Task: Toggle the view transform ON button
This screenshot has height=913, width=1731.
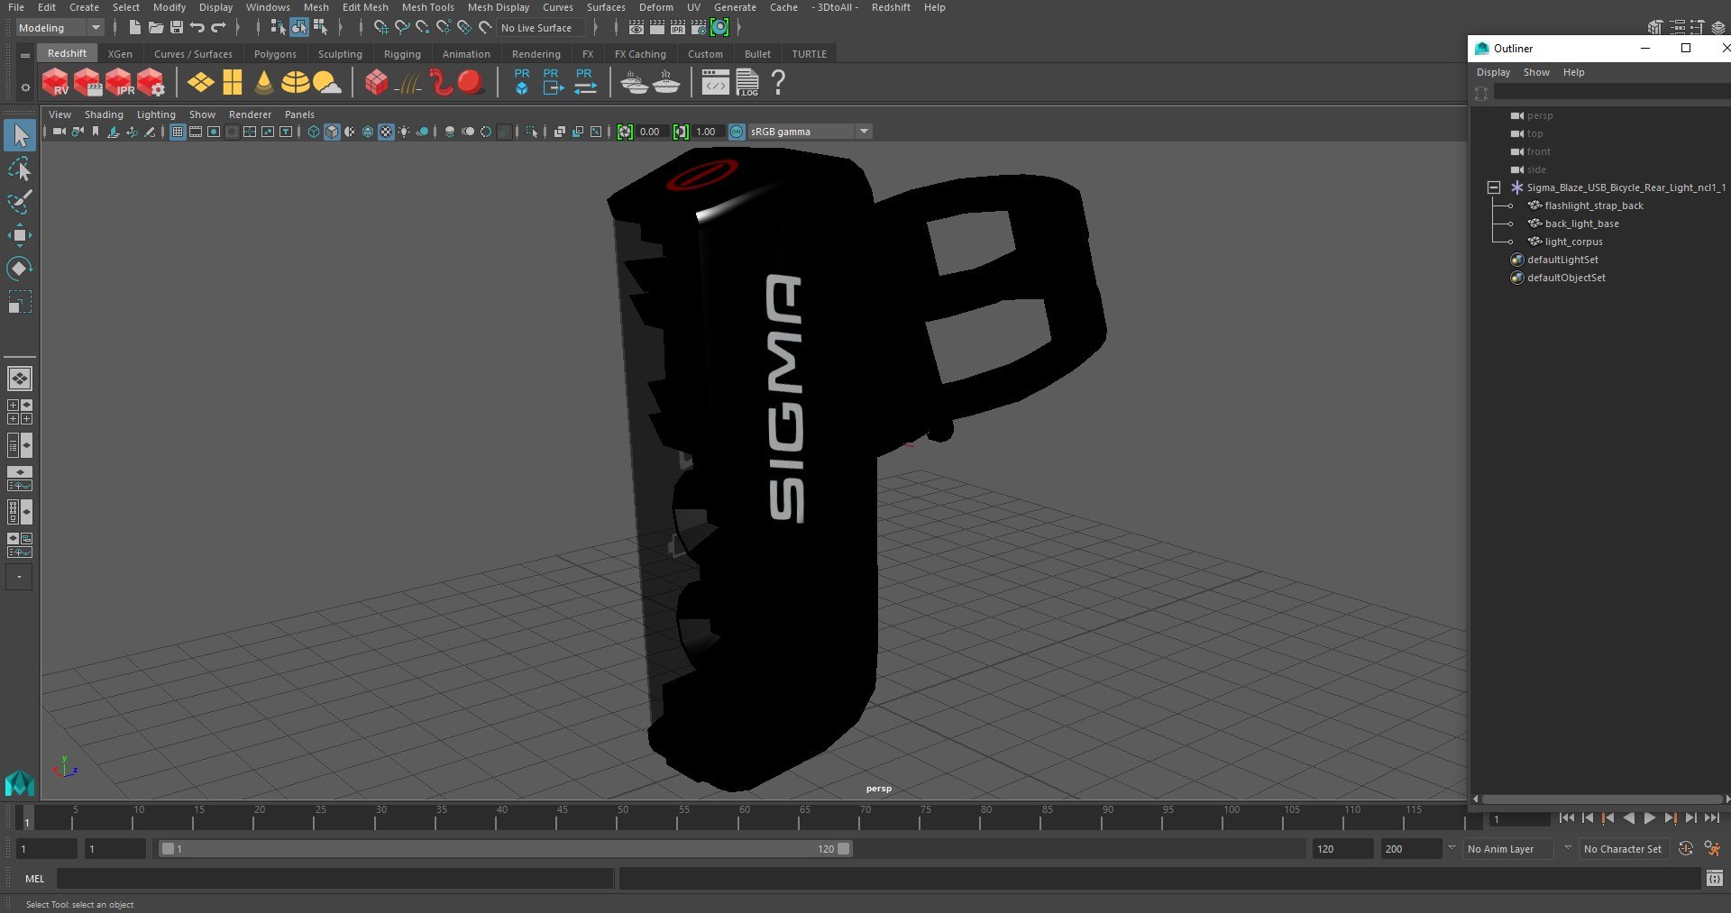Action: click(x=737, y=132)
